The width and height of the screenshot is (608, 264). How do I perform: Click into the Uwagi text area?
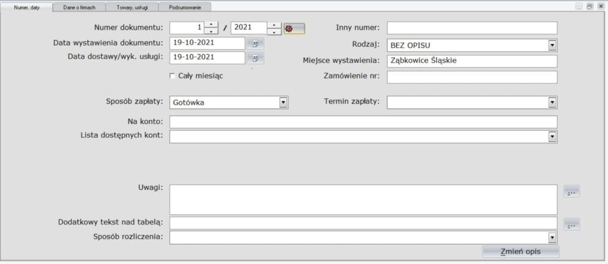[x=363, y=199]
